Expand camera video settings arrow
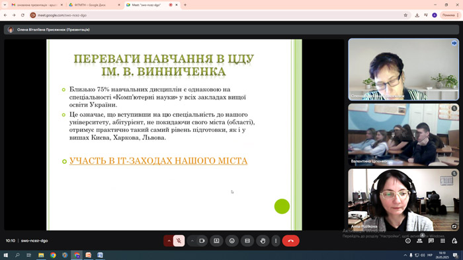The height and width of the screenshot is (260, 463). [192, 241]
